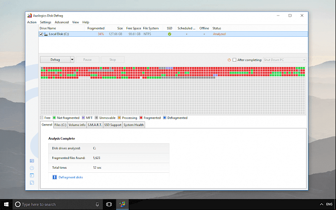The width and height of the screenshot is (336, 210).
Task: Open the Advanced menu
Action: 62,22
